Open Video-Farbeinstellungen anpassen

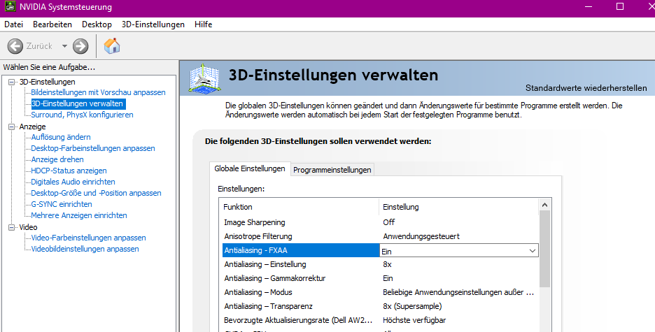(89, 238)
